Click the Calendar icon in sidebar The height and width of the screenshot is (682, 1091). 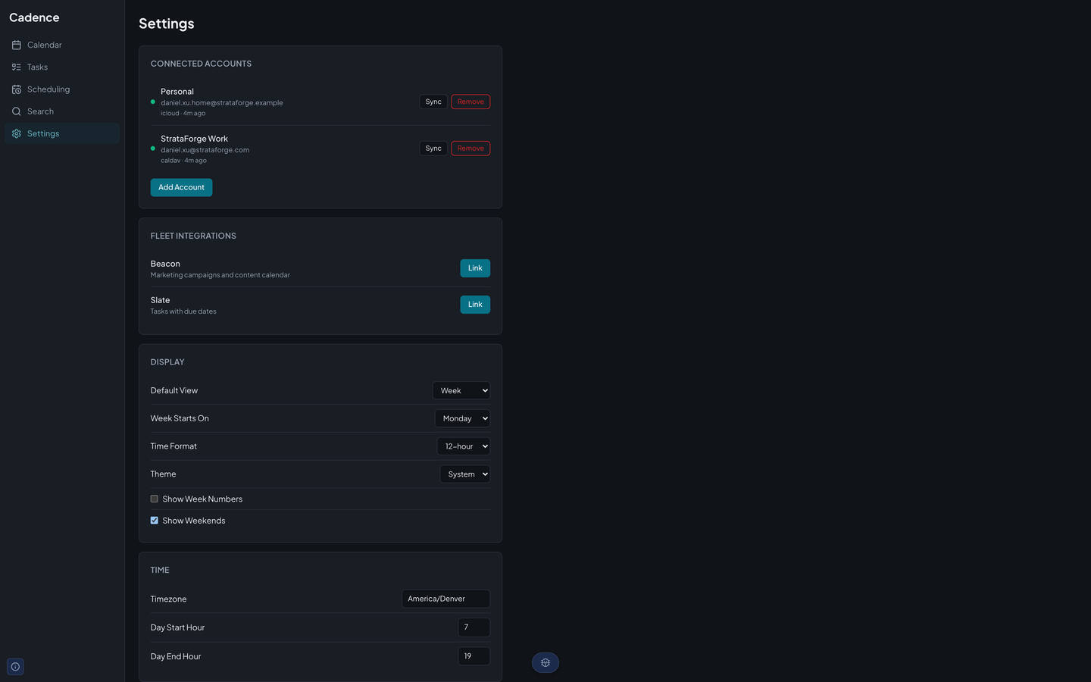[16, 45]
